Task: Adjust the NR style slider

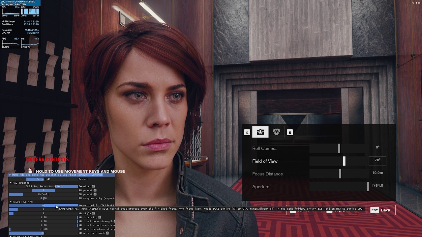Action: [x=44, y=214]
